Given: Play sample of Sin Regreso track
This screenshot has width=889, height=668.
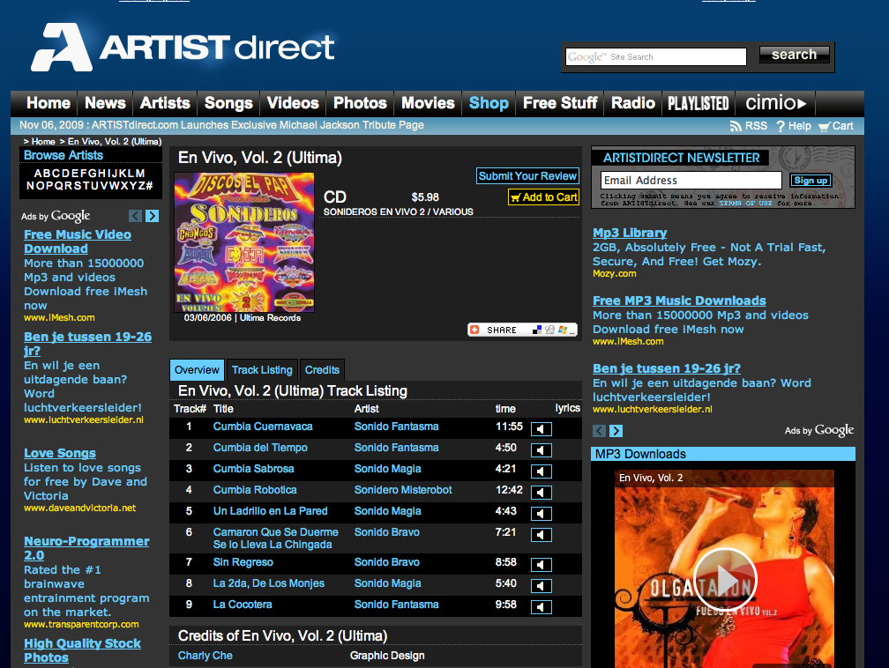Looking at the screenshot, I should 542,564.
